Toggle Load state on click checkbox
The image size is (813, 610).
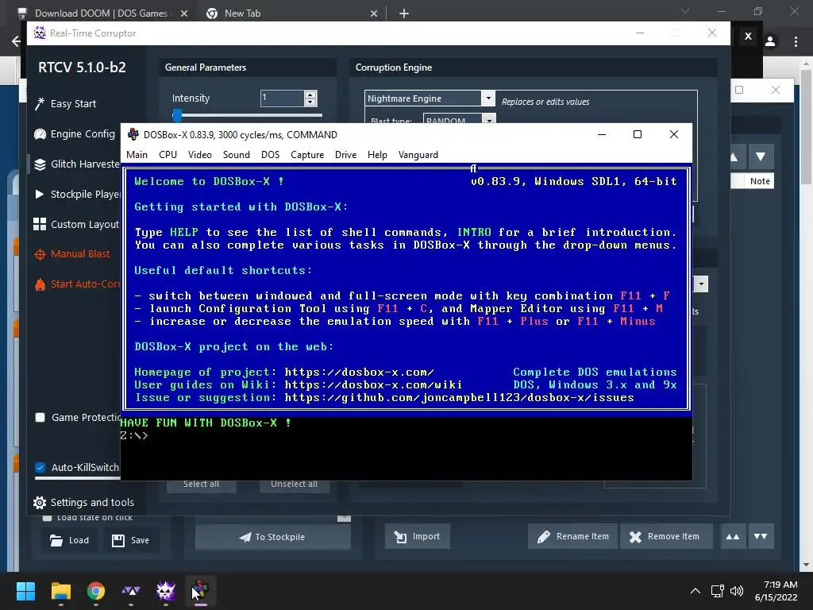pos(47,518)
